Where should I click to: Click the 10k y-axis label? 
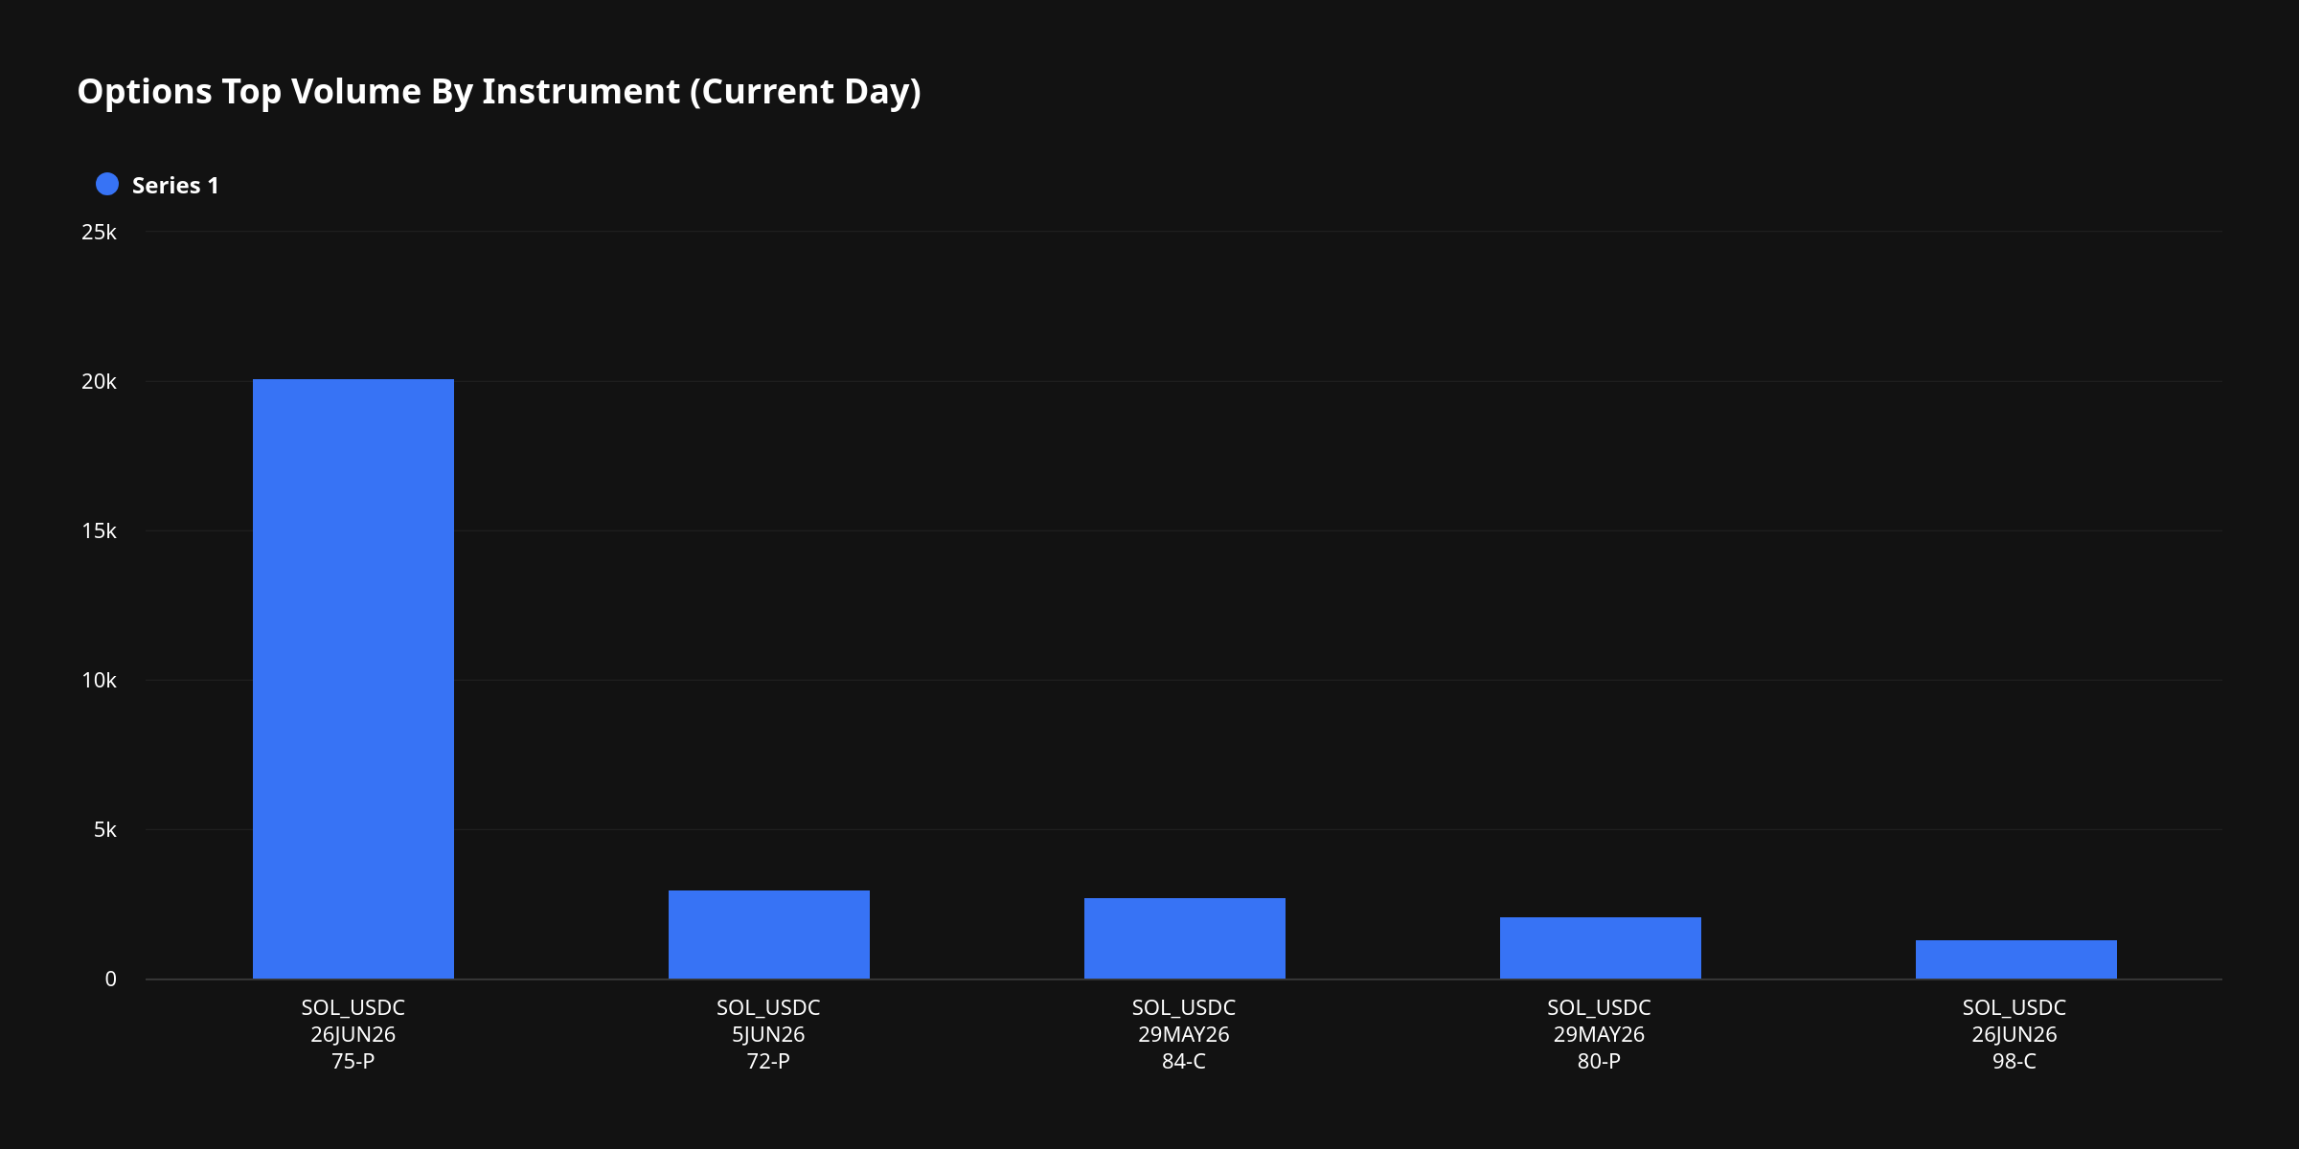(x=99, y=680)
